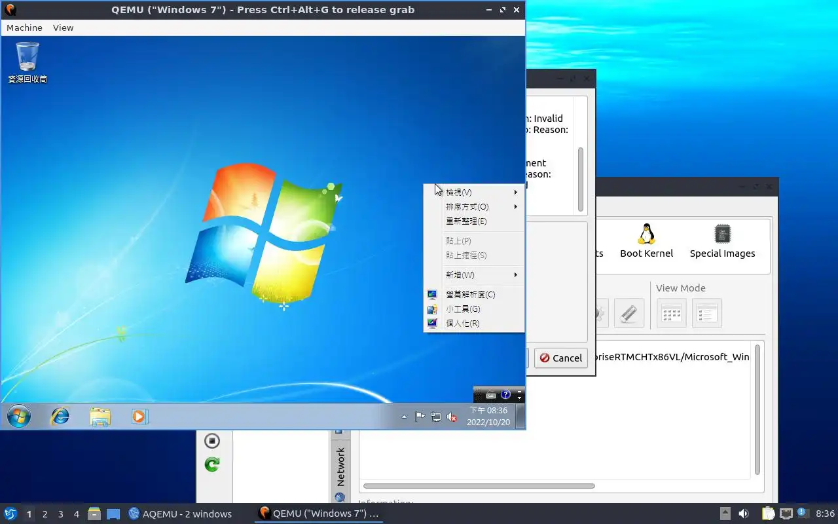
Task: Click the eraser-like tool button in AQEMU
Action: (628, 314)
